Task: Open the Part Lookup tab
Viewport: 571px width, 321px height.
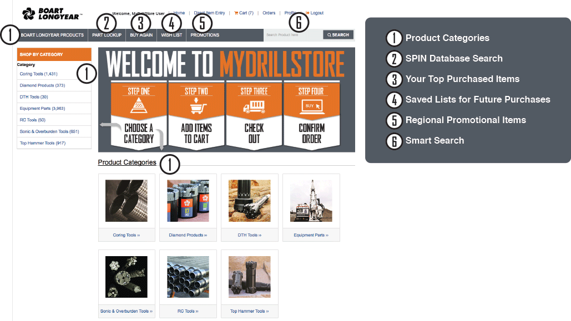Action: point(107,35)
